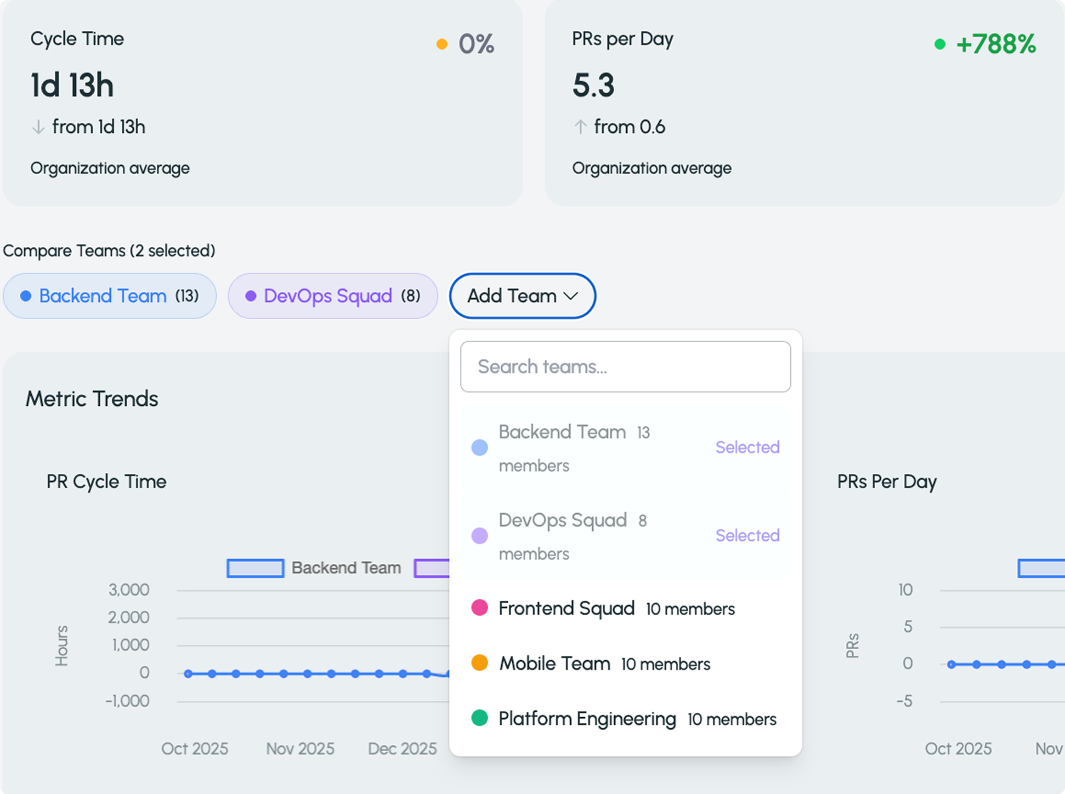Click Selected label next to DevOps Squad
Image resolution: width=1065 pixels, height=794 pixels.
[747, 535]
